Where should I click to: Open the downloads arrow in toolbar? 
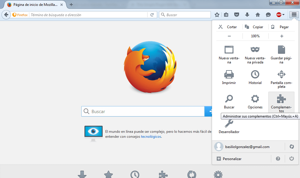pyautogui.click(x=247, y=15)
